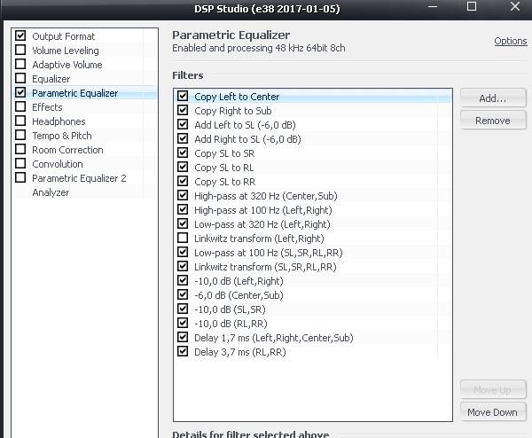Open the Options link
Screen dimensions: 532x438
click(x=510, y=42)
